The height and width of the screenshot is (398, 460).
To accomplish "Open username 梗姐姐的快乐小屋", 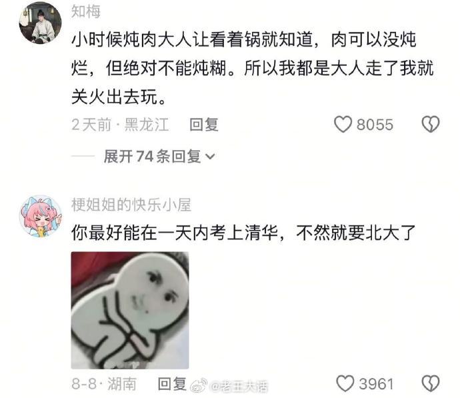I will [131, 205].
